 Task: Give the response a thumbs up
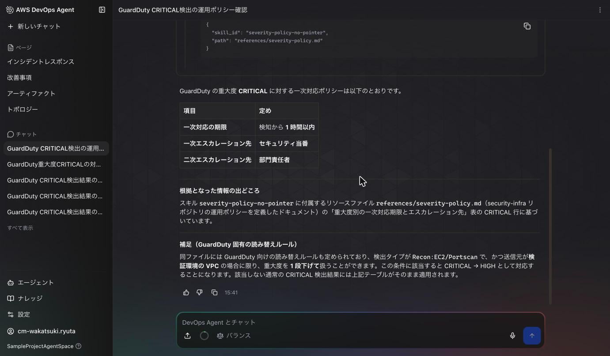186,292
